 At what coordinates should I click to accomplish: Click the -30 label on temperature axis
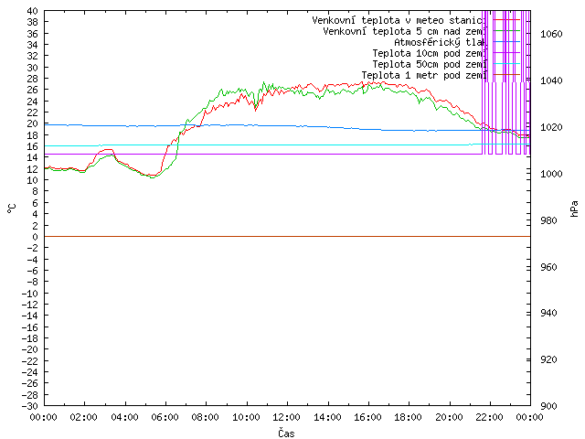(30, 406)
